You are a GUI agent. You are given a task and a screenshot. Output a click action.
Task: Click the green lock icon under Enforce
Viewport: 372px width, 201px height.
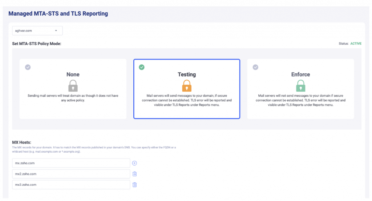[300, 86]
